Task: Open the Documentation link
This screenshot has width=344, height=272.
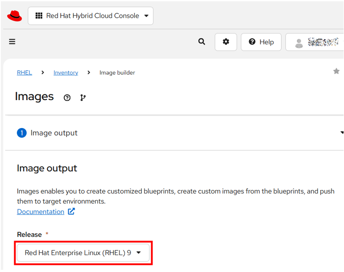Action: coord(40,212)
